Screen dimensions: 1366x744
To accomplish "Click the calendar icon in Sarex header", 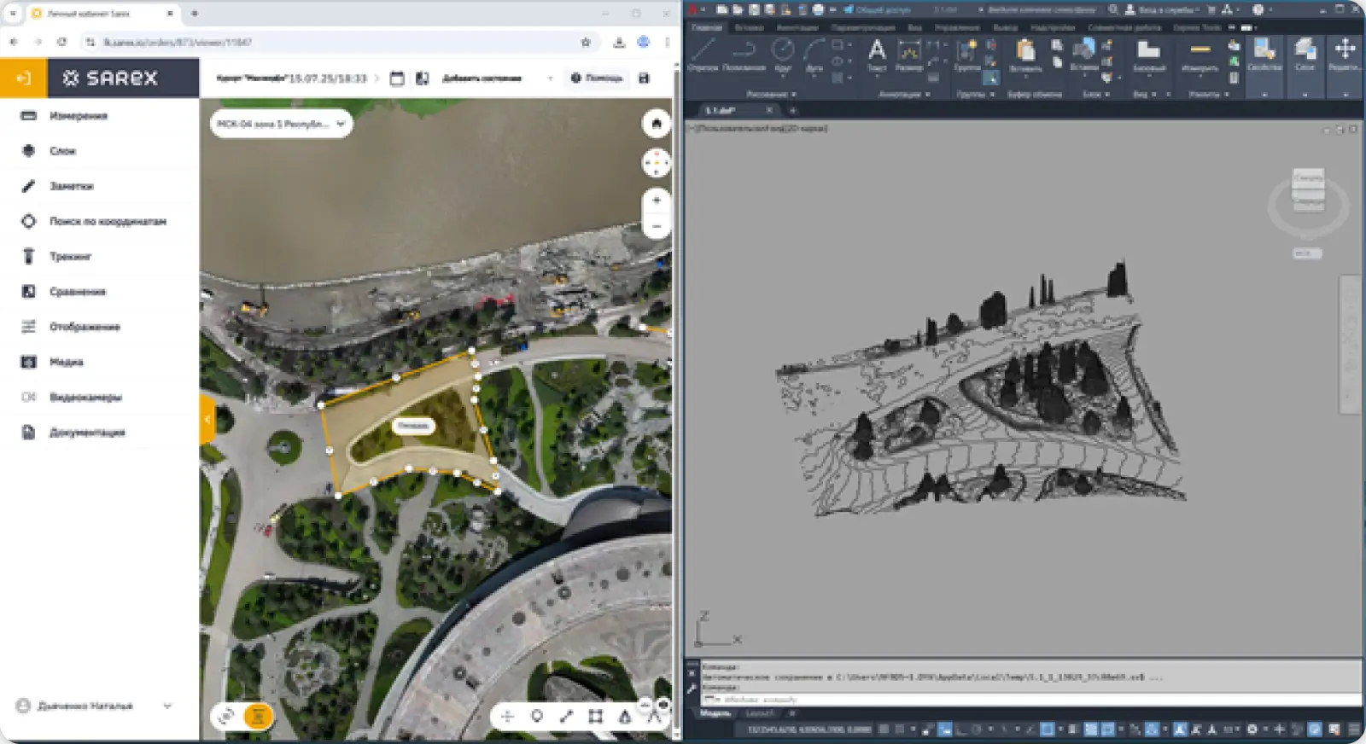I will [x=397, y=78].
